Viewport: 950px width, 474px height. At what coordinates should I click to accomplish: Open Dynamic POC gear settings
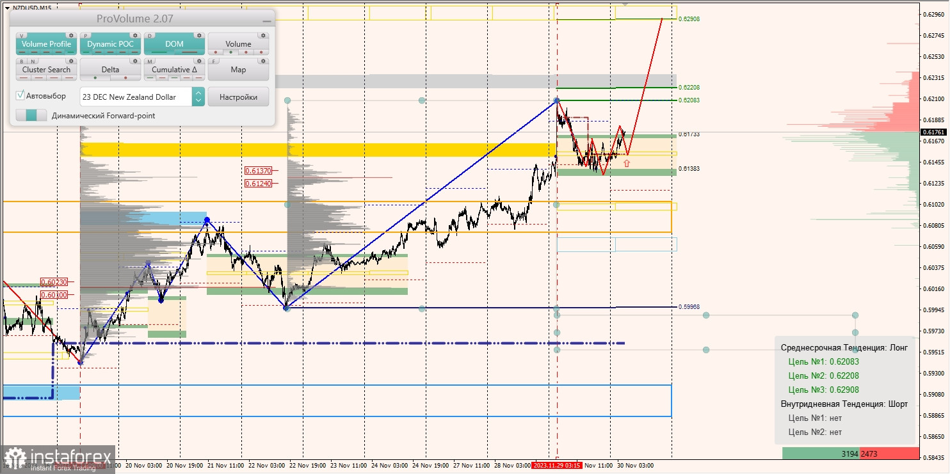(135, 35)
